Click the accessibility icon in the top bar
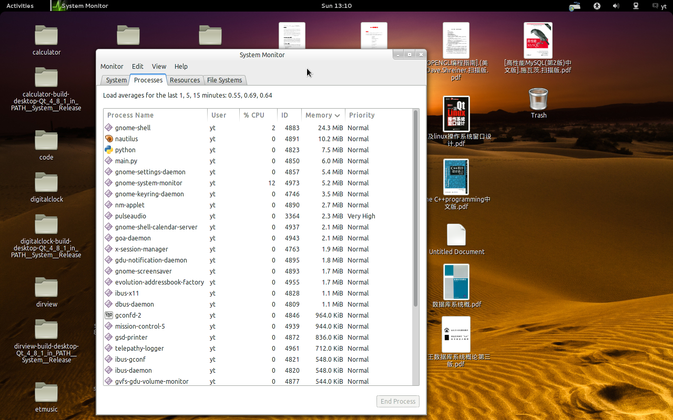 point(597,6)
